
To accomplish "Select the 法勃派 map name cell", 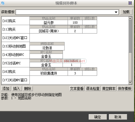I will tap(47, 48).
